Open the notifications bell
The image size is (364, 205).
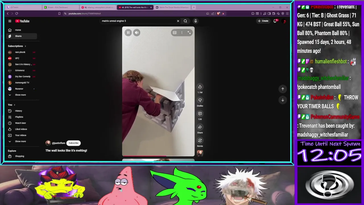click(275, 21)
